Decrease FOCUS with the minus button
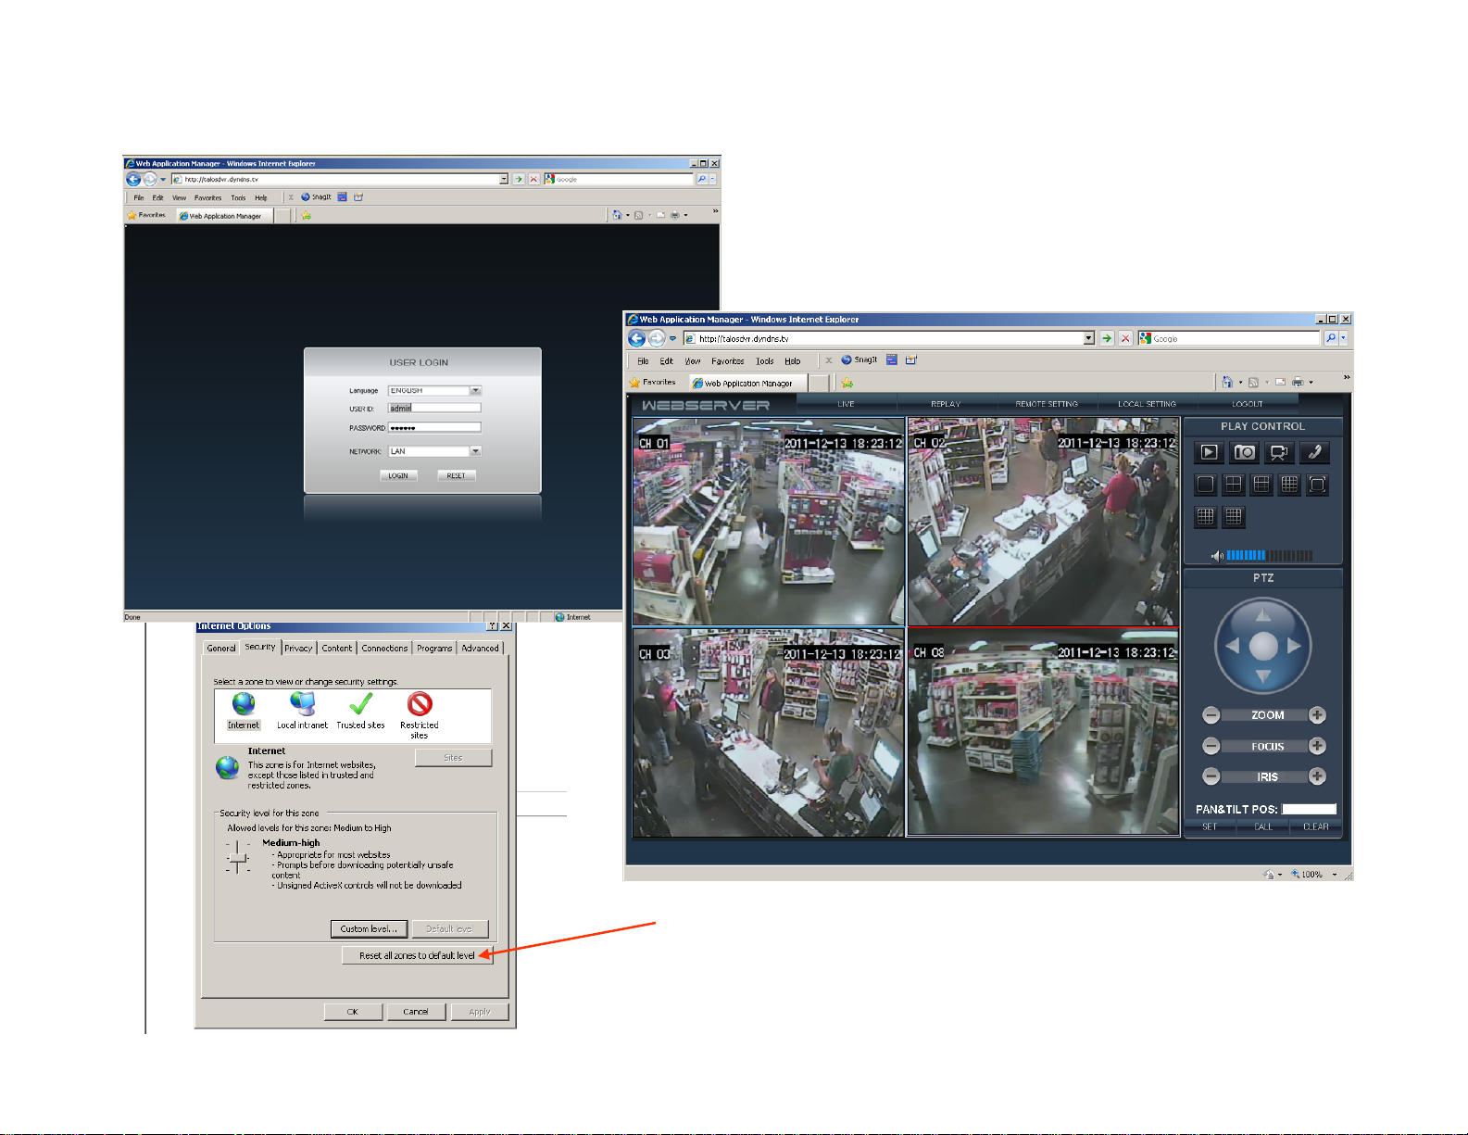1468x1135 pixels. pyautogui.click(x=1211, y=746)
